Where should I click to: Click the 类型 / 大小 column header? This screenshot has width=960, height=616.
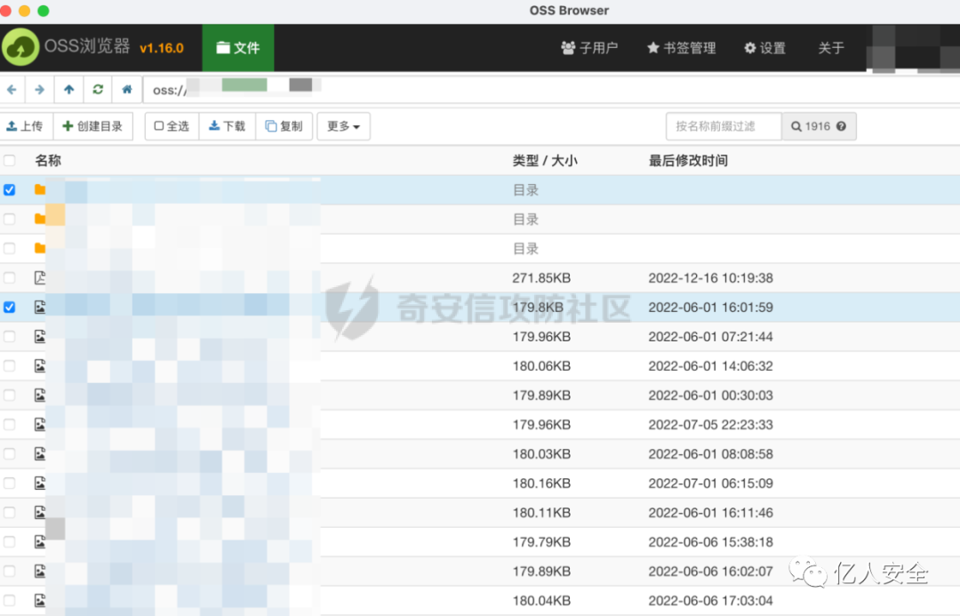[545, 160]
